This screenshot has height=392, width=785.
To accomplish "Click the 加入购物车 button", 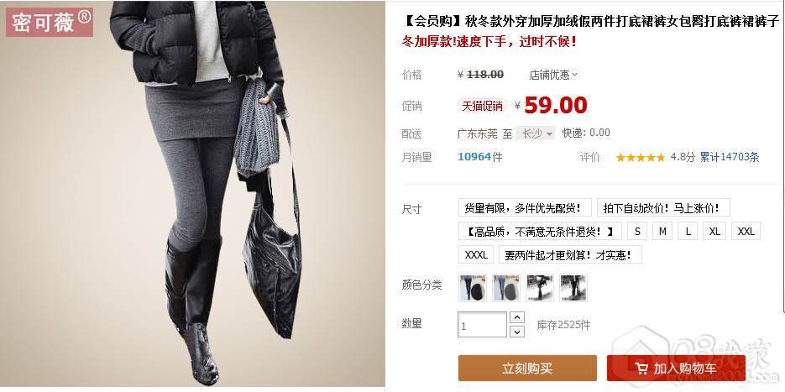I will click(x=677, y=368).
